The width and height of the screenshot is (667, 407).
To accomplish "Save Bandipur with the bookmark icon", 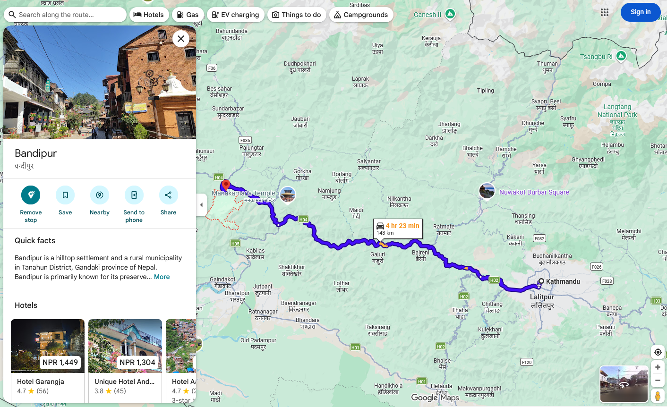I will (65, 195).
